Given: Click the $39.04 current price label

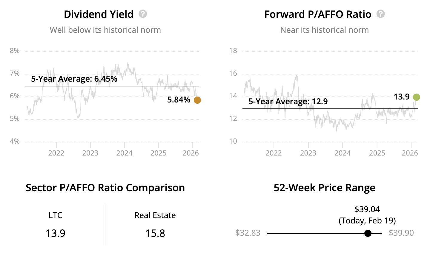Looking at the screenshot, I should click(367, 209).
